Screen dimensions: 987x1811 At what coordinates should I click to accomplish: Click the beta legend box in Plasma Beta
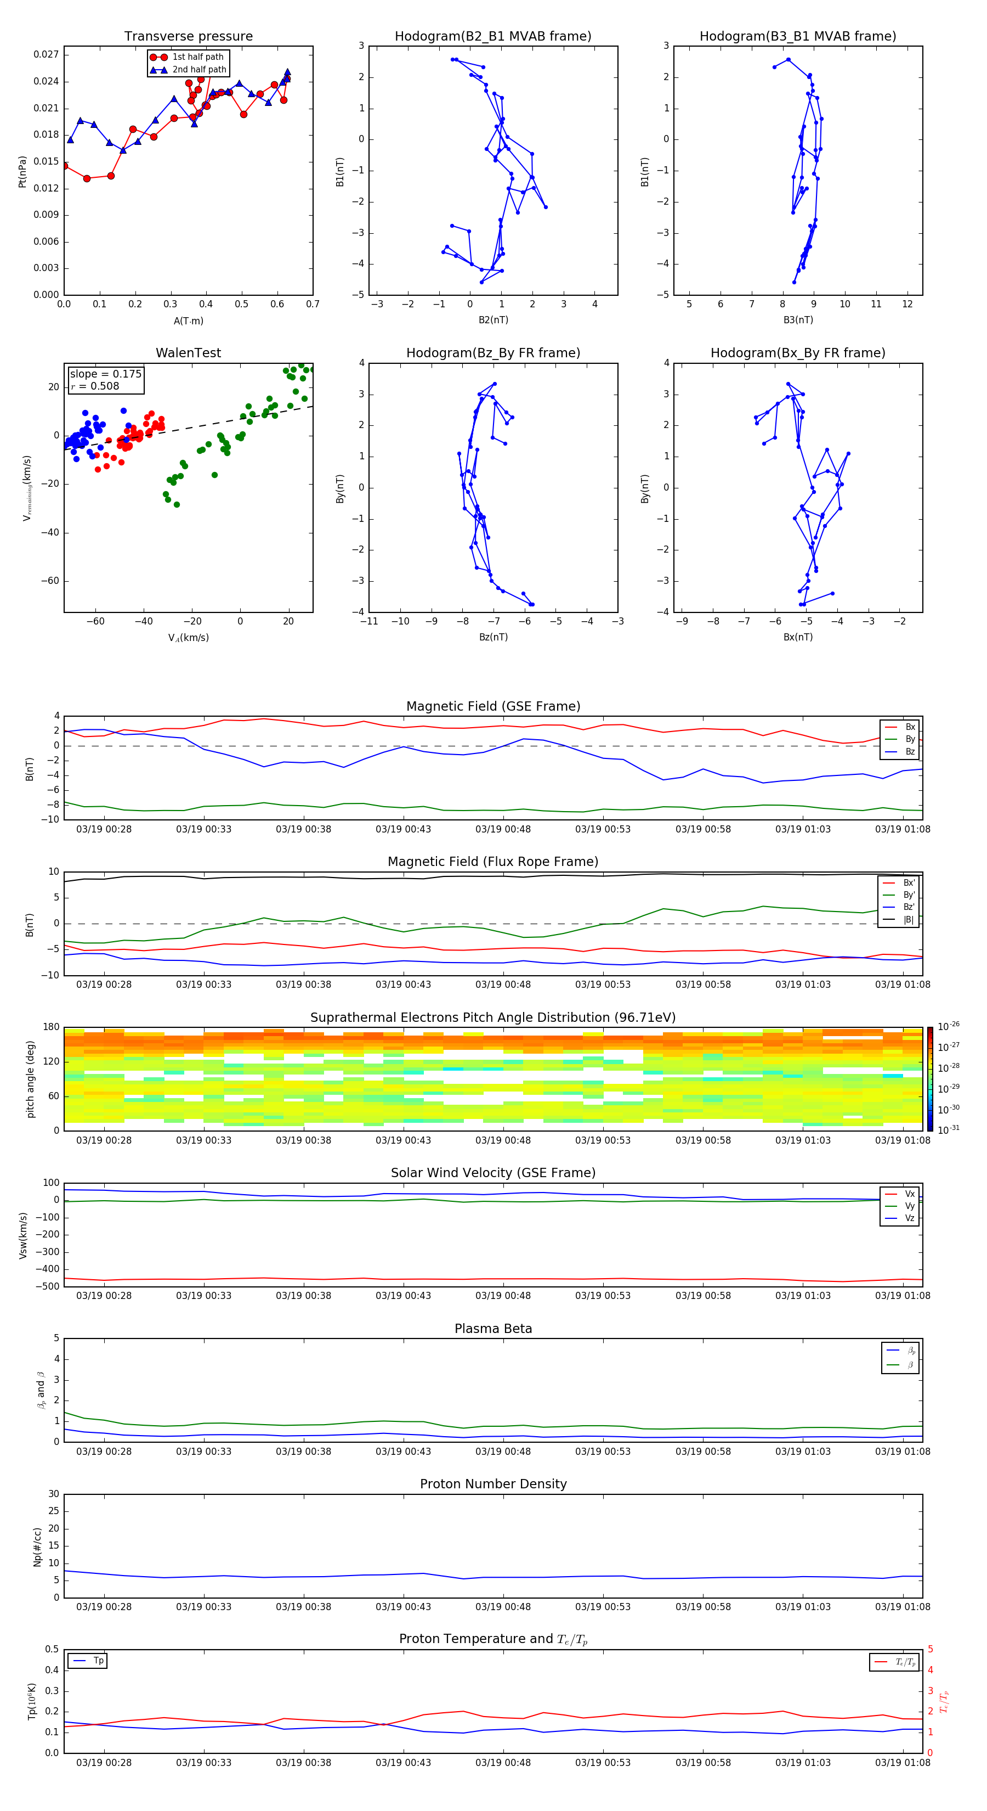point(900,1358)
